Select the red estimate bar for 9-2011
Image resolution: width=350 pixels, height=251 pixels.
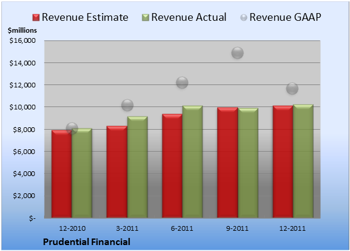coord(227,162)
